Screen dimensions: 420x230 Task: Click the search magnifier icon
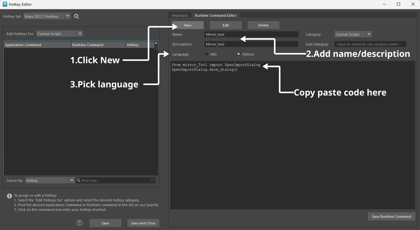(79, 180)
